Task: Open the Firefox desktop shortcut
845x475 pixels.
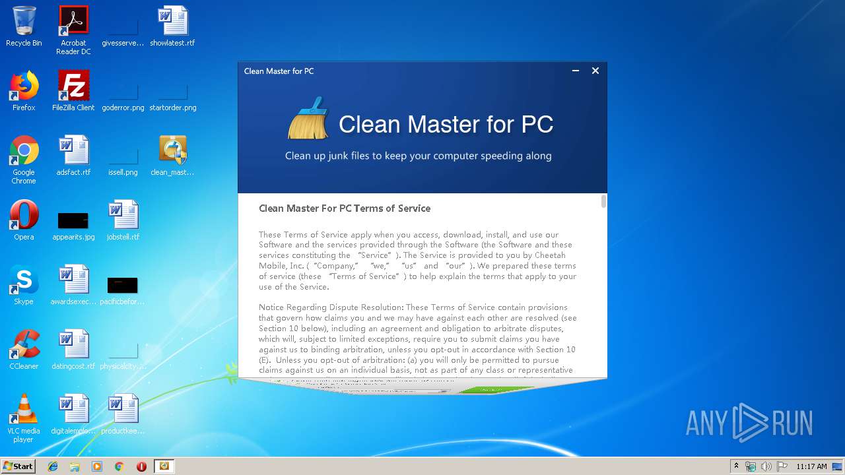Action: pyautogui.click(x=24, y=91)
